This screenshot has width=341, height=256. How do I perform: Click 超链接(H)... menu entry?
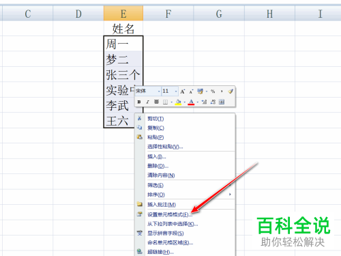click(x=185, y=252)
